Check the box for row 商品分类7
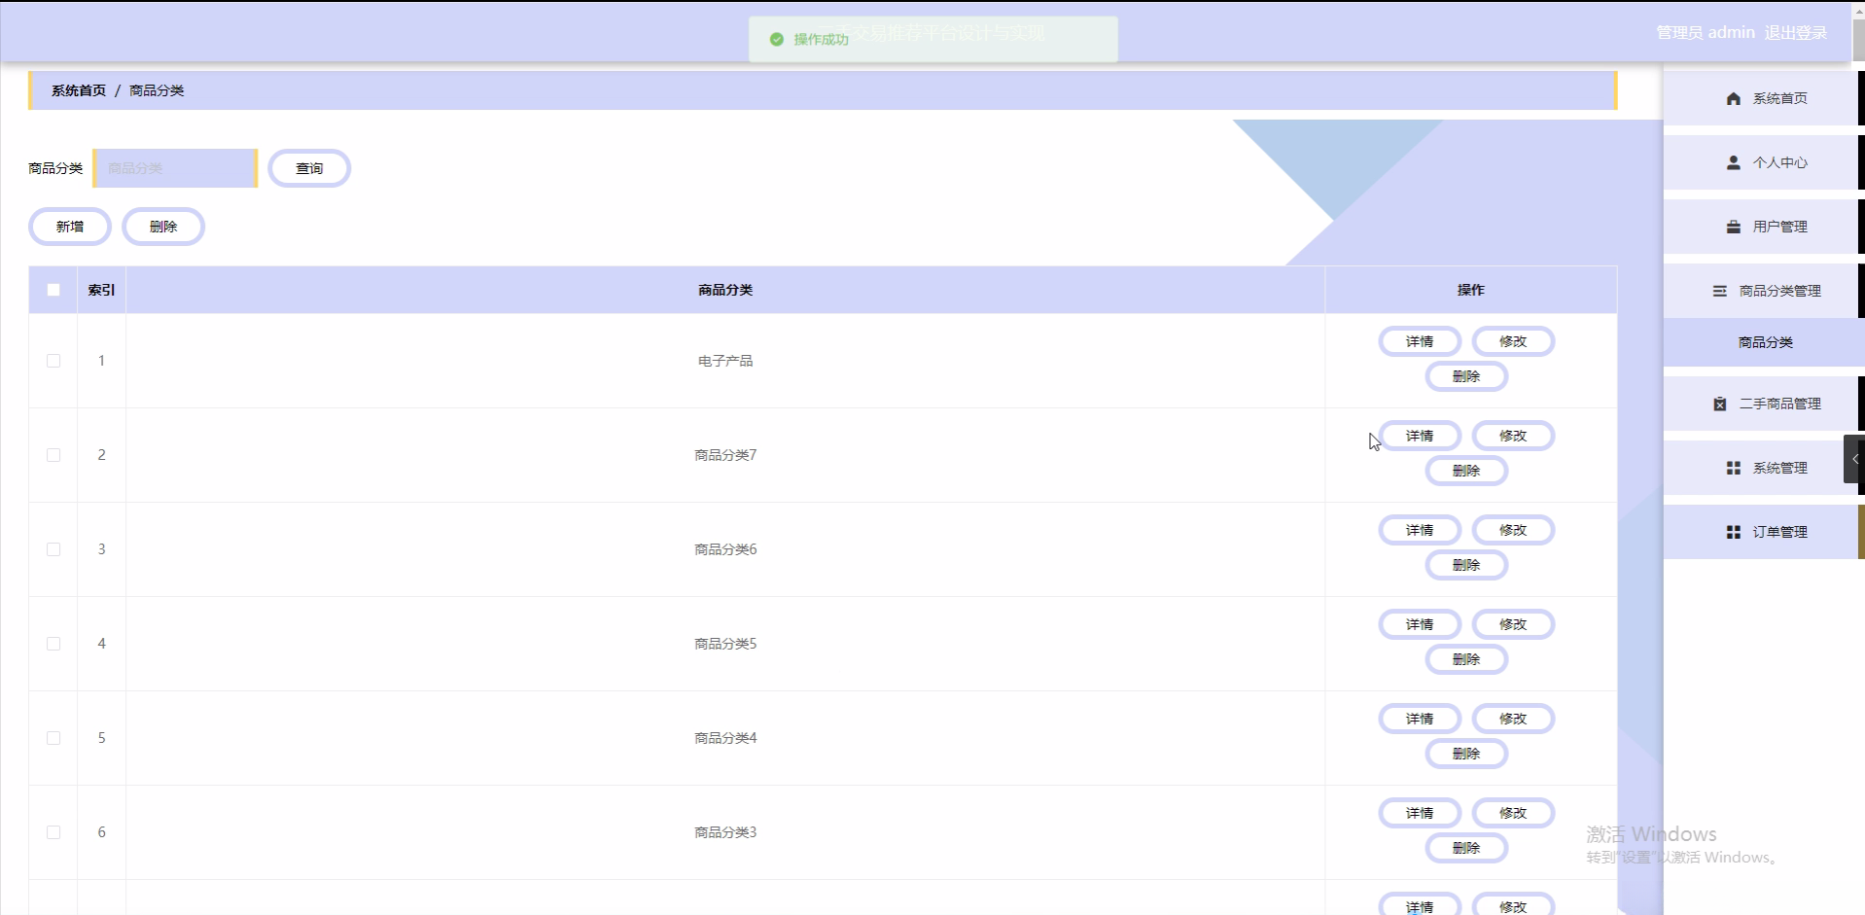The width and height of the screenshot is (1865, 915). pos(53,455)
